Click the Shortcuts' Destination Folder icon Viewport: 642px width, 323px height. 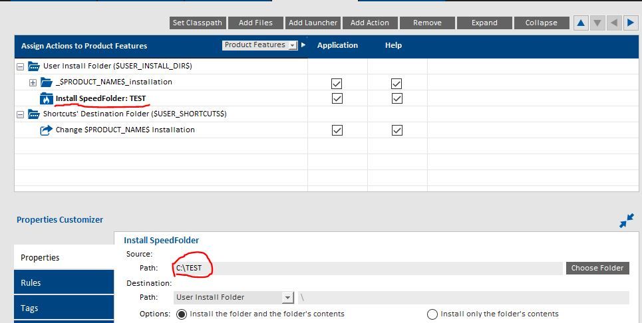(x=33, y=114)
